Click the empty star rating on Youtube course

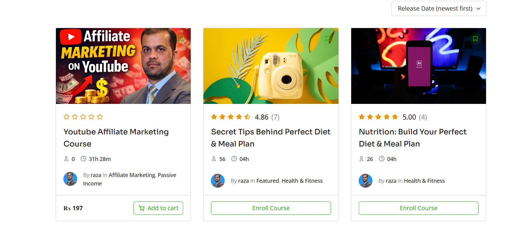(83, 117)
